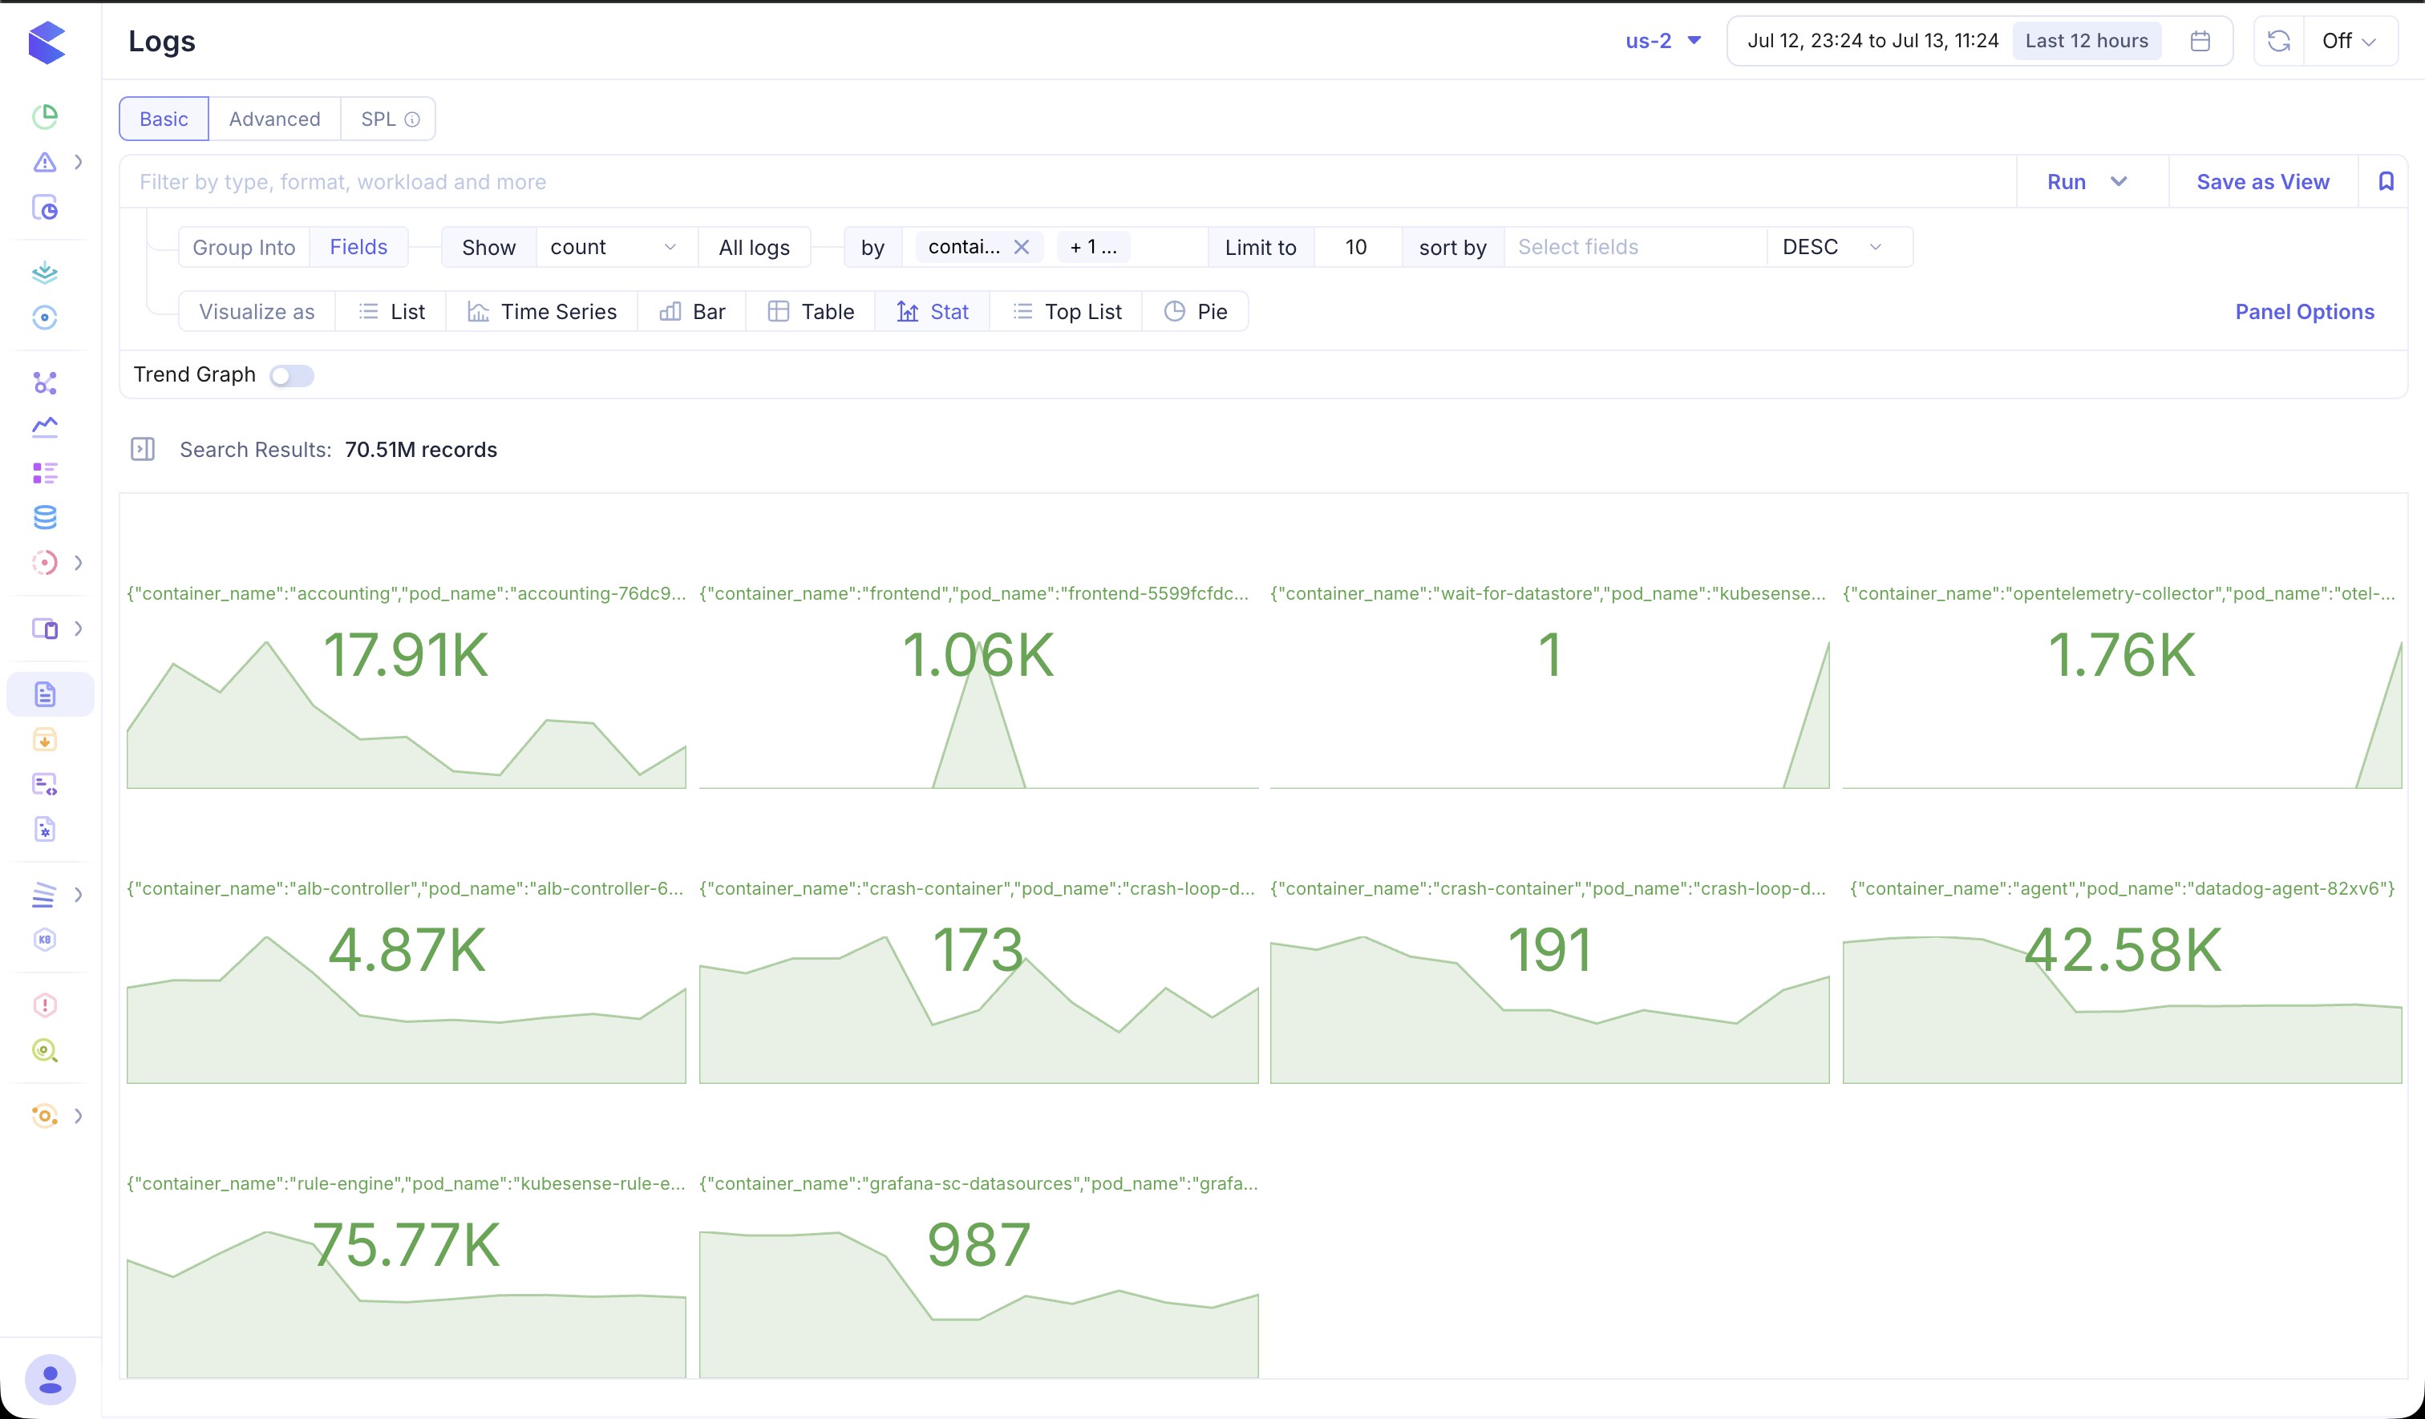Click the SPL info icon
The image size is (2425, 1419).
[x=412, y=119]
